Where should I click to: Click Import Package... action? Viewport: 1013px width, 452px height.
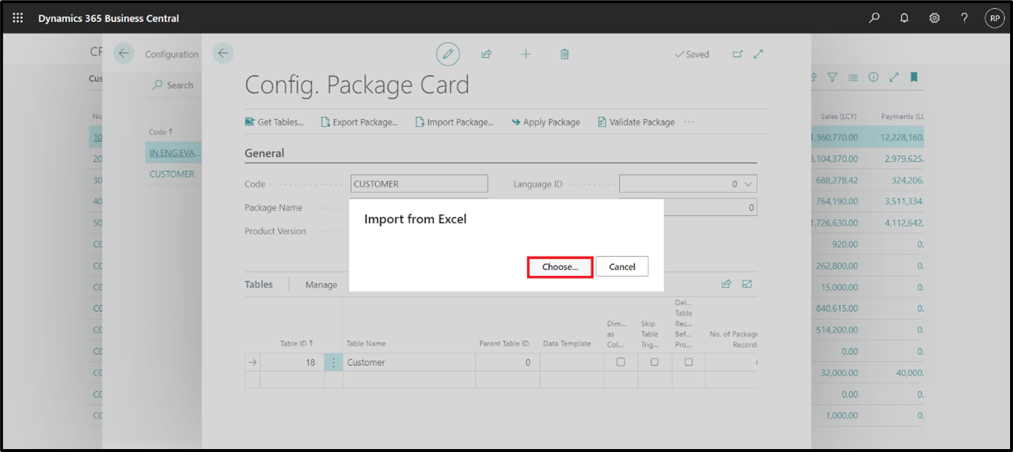click(455, 122)
